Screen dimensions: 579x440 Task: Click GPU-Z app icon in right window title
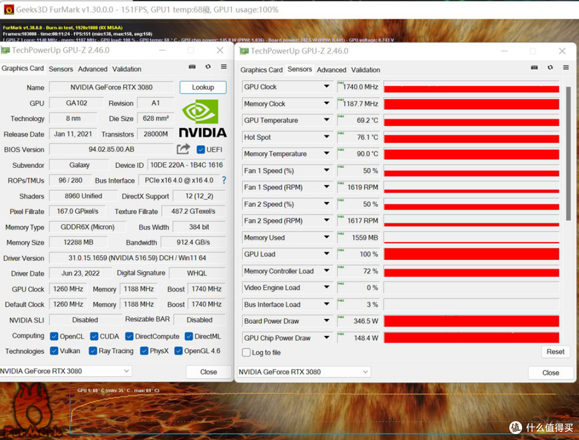[244, 51]
